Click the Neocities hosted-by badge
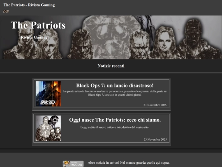Image resolution: width=222 pixels, height=167 pixels. [x=73, y=164]
